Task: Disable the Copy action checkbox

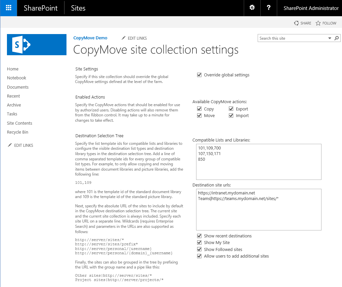Action: (x=199, y=108)
